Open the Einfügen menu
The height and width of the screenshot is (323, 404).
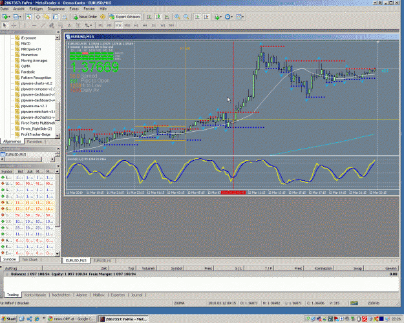point(36,9)
